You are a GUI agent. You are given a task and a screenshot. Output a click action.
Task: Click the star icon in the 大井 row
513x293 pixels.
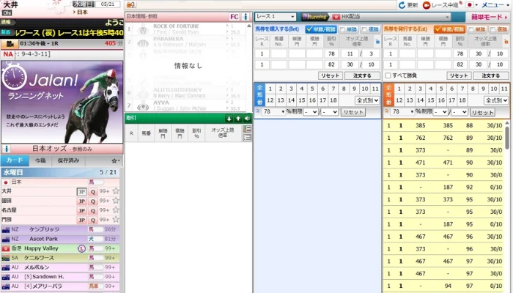pos(116,191)
